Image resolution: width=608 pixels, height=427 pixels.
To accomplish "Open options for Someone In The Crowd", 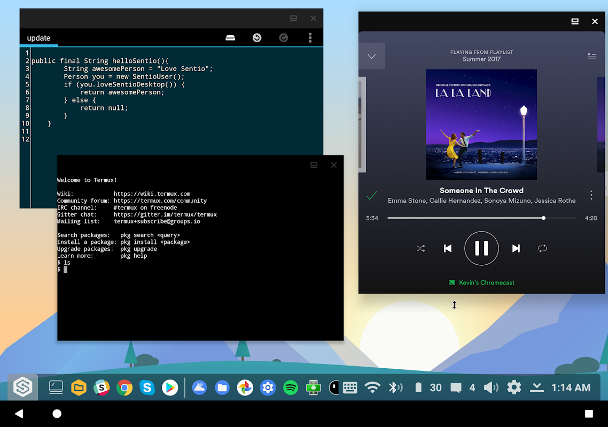I will (x=591, y=196).
